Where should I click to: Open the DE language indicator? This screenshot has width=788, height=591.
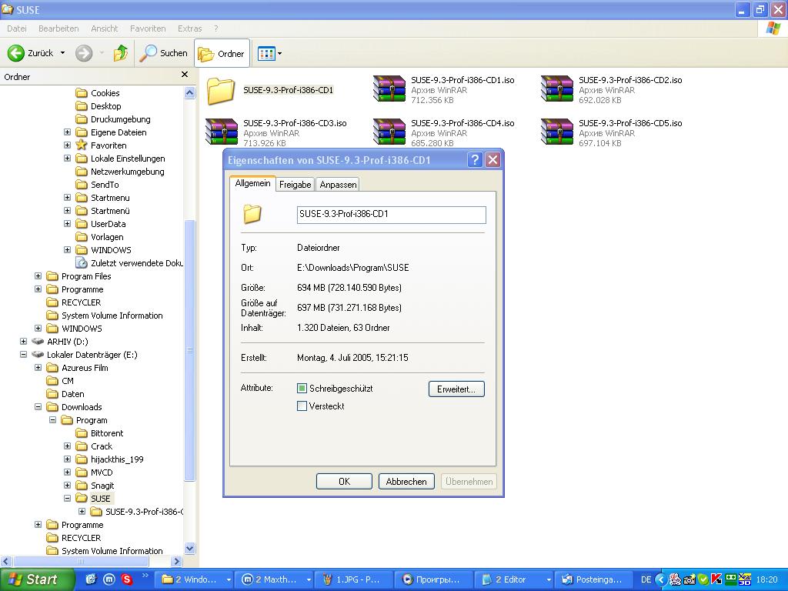(x=646, y=580)
